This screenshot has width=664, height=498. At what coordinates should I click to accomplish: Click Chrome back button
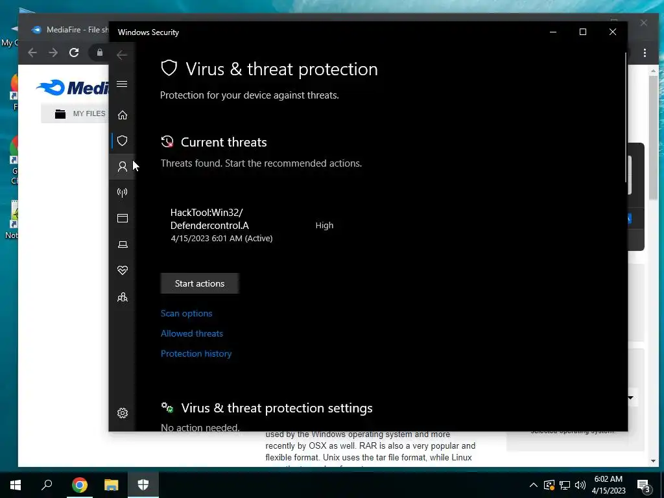pyautogui.click(x=32, y=53)
